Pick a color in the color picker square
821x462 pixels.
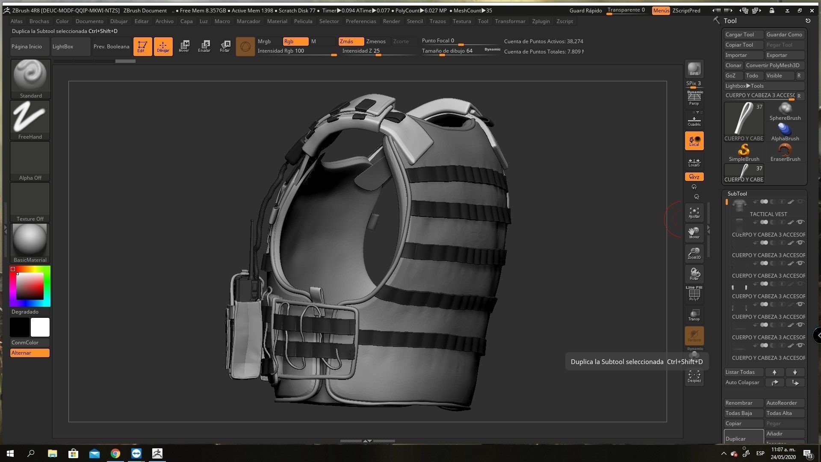coord(30,286)
